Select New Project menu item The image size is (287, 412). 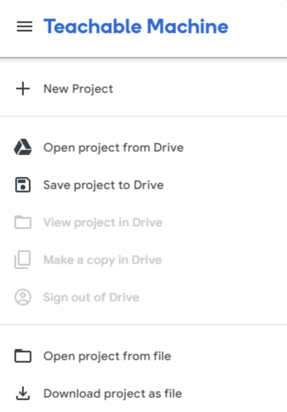point(78,89)
